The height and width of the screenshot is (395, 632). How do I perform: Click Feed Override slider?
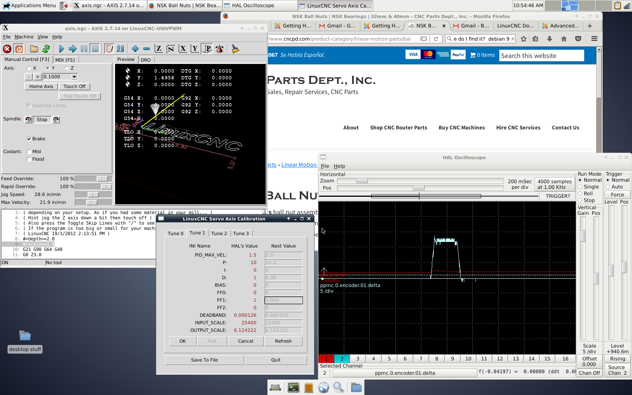click(93, 179)
